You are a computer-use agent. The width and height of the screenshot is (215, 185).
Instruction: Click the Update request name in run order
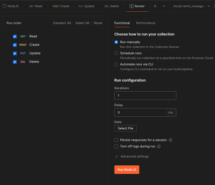[35, 53]
